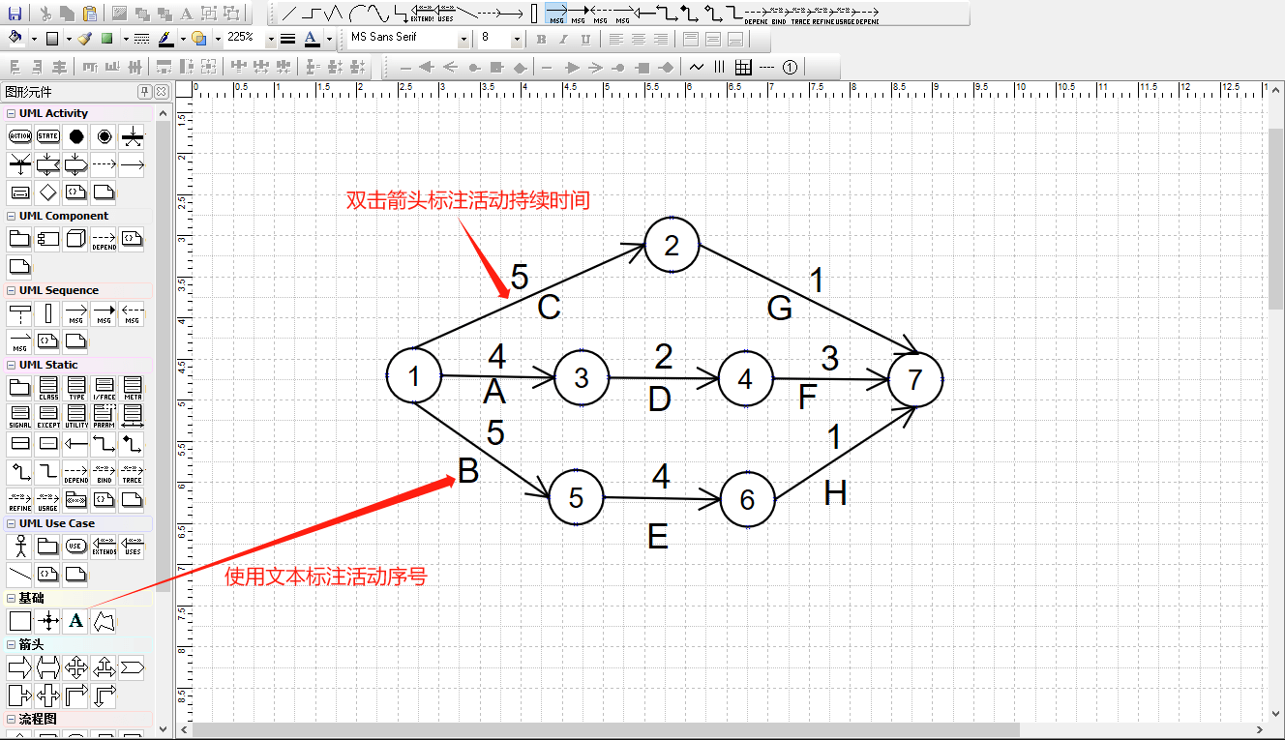The height and width of the screenshot is (740, 1285).
Task: Toggle bold text formatting
Action: click(x=540, y=39)
